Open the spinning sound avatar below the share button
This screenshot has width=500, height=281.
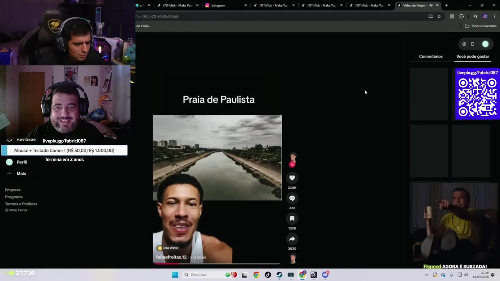click(293, 258)
